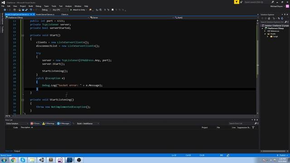Viewport: 290px width, 163px height.
Task: Toggle the 0 Errors filter
Action: tap(35, 124)
